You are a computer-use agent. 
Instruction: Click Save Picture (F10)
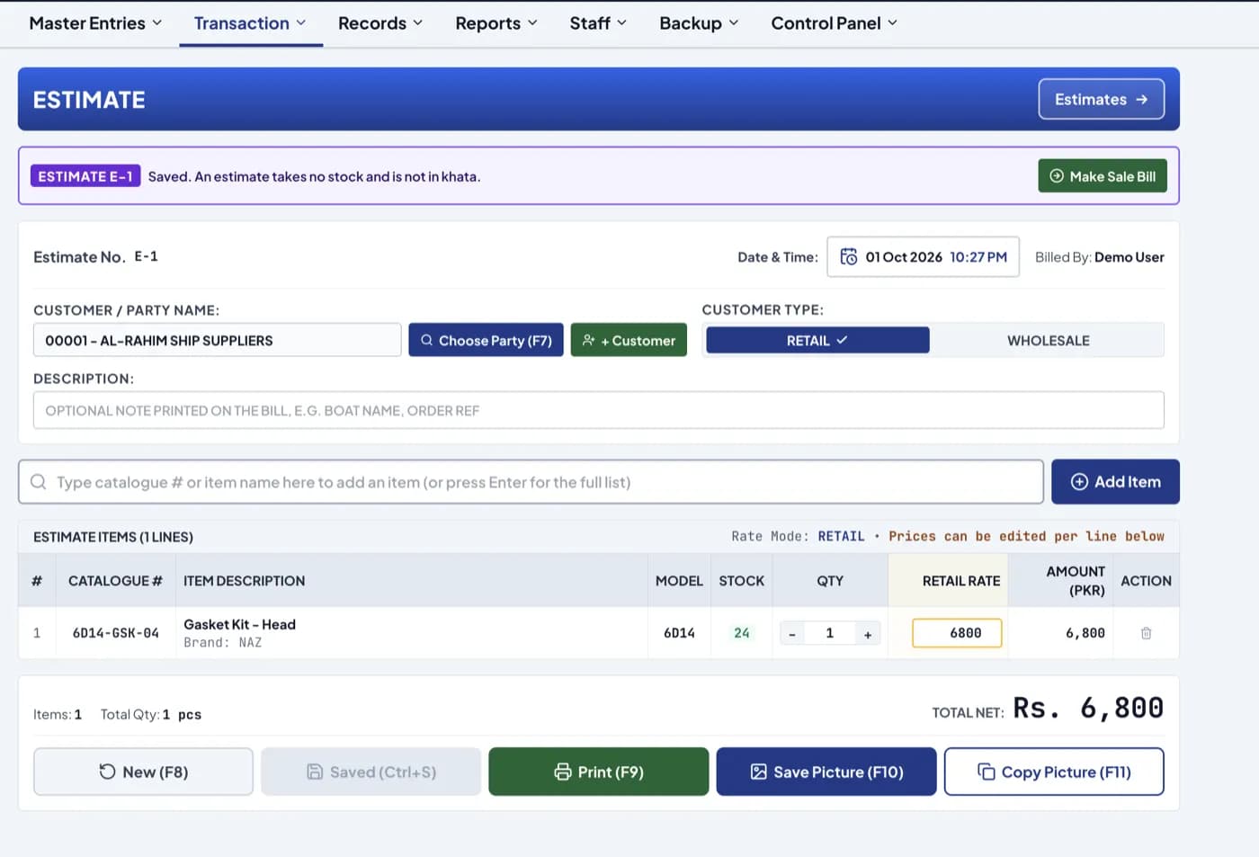pyautogui.click(x=826, y=772)
